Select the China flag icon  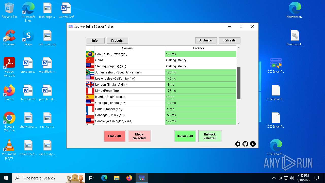[x=90, y=60]
